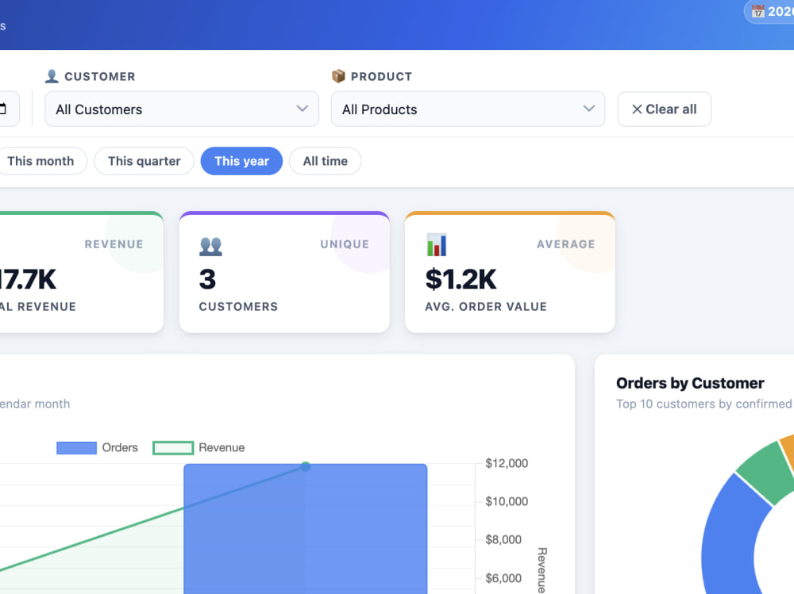Click the $8,000 axis label
The image size is (794, 594).
[x=503, y=539]
